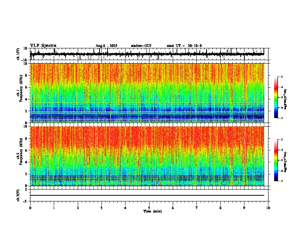302x233 pixels.
Task: Click the "Aug.6 , 2025" date text
Action: pyautogui.click(x=106, y=46)
